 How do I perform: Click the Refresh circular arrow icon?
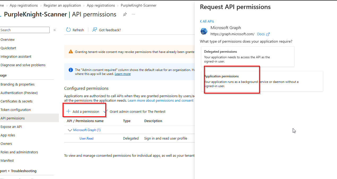(x=68, y=30)
